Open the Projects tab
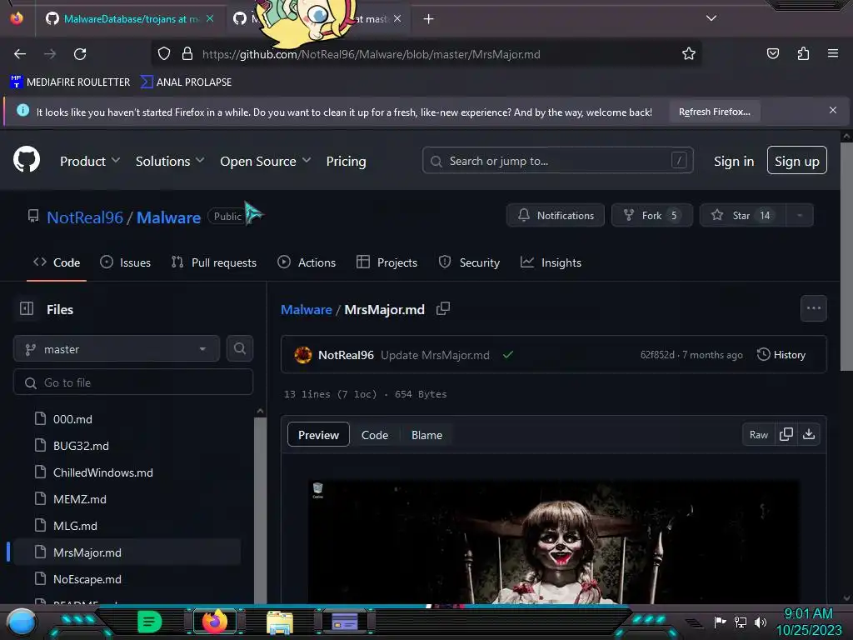 [387, 262]
